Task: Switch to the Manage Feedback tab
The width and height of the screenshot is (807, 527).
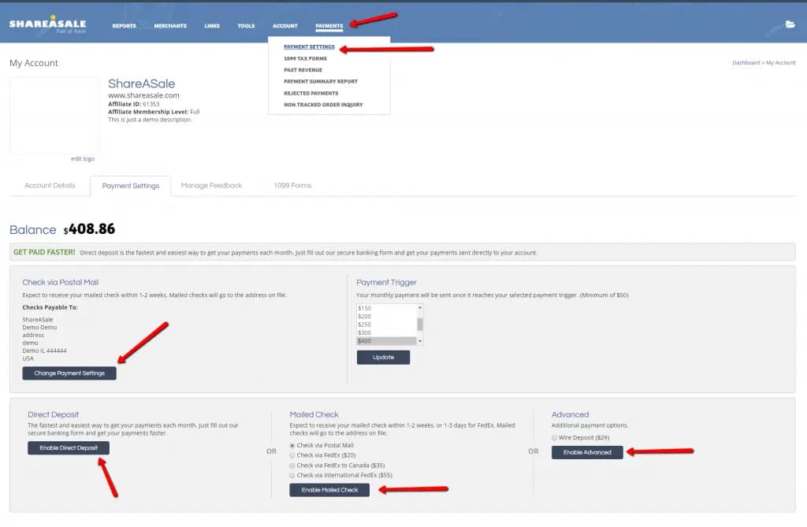Action: point(211,185)
